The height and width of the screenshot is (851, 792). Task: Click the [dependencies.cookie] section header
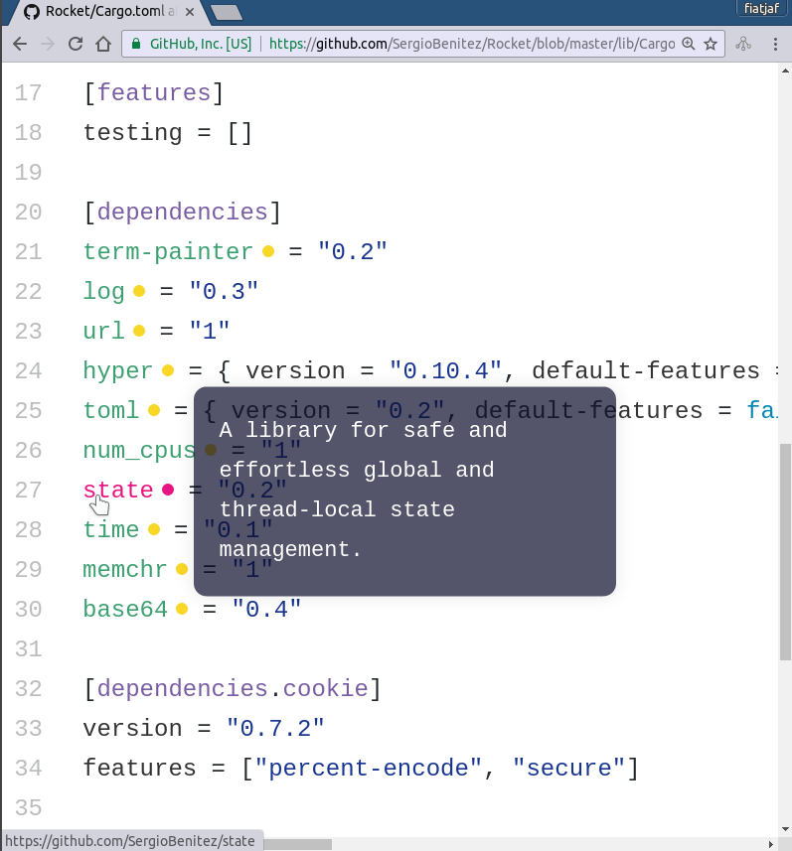232,688
